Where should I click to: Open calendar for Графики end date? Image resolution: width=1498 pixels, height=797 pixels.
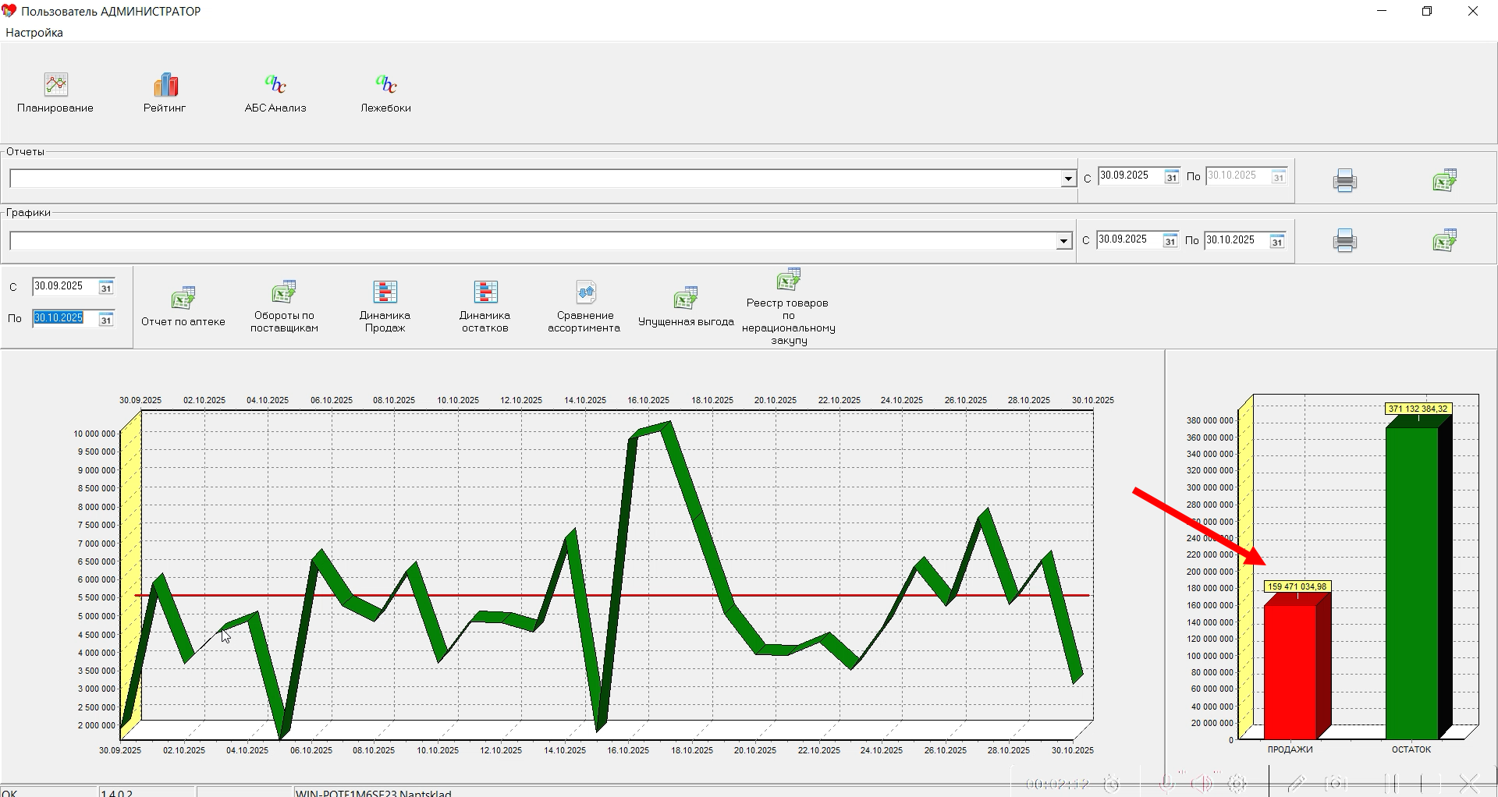point(1276,242)
